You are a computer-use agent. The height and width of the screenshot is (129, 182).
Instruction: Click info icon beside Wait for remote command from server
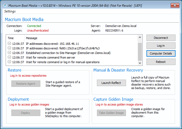point(9,57)
